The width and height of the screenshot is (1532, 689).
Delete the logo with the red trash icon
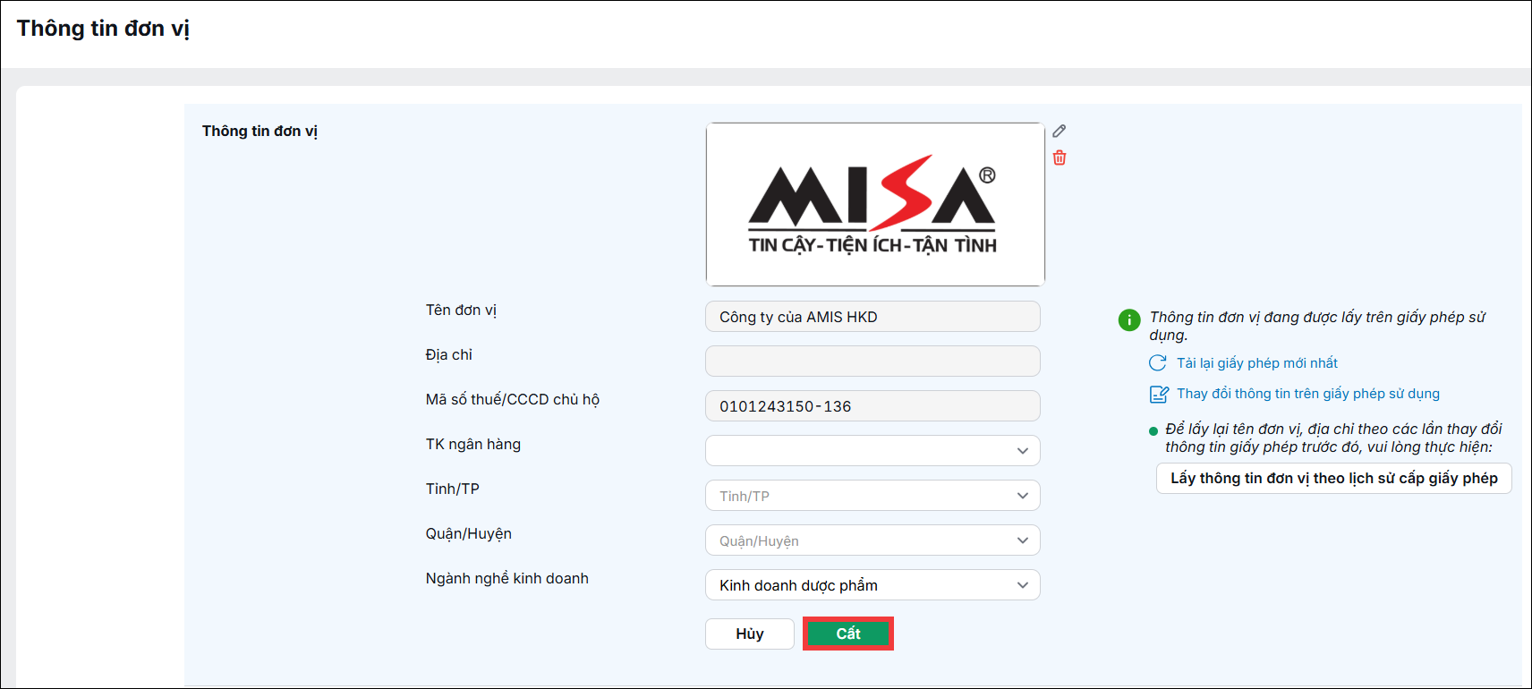(x=1060, y=157)
